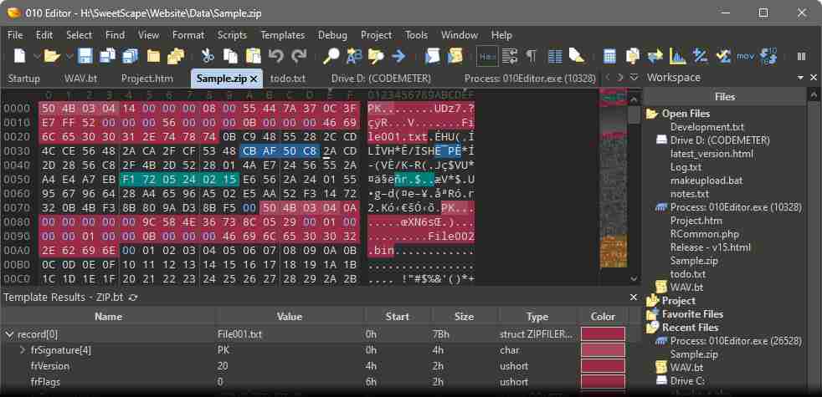The height and width of the screenshot is (397, 822).
Task: Collapse the record[0] tree node
Action: click(x=9, y=334)
